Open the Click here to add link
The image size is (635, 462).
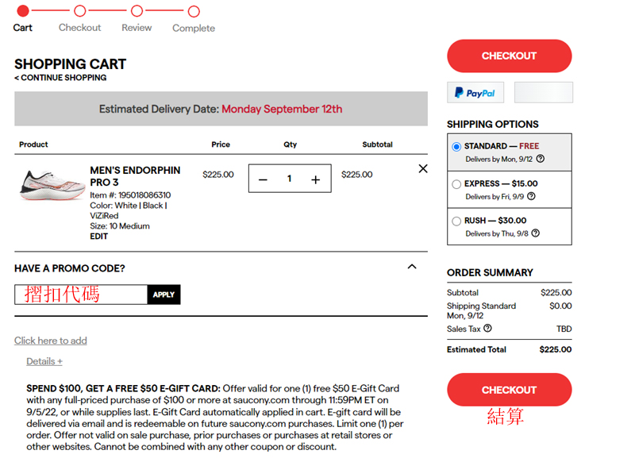point(51,341)
